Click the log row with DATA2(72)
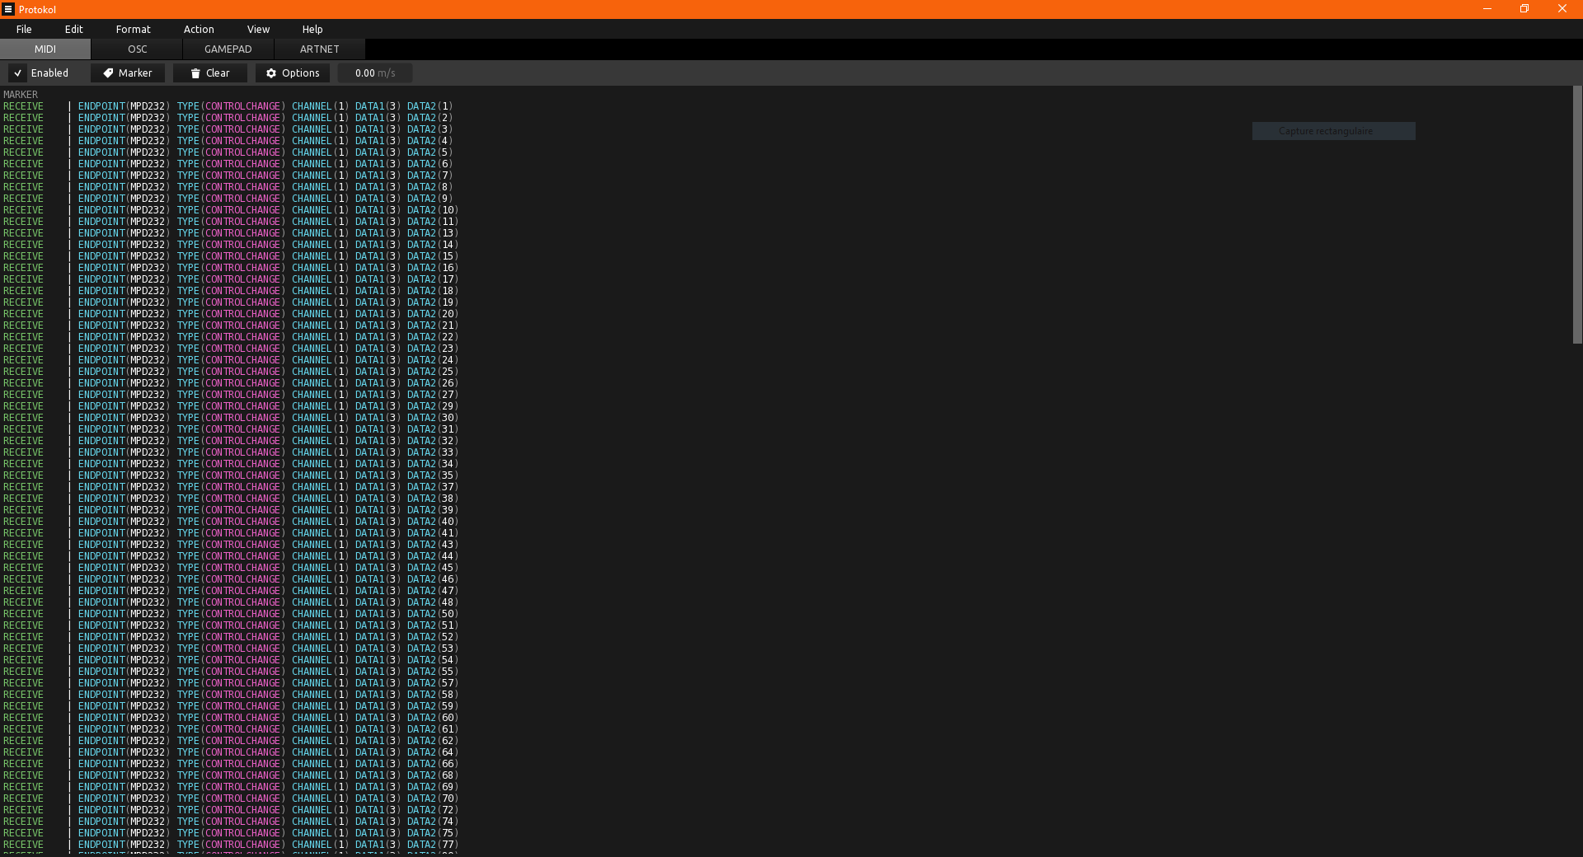 pyautogui.click(x=231, y=810)
